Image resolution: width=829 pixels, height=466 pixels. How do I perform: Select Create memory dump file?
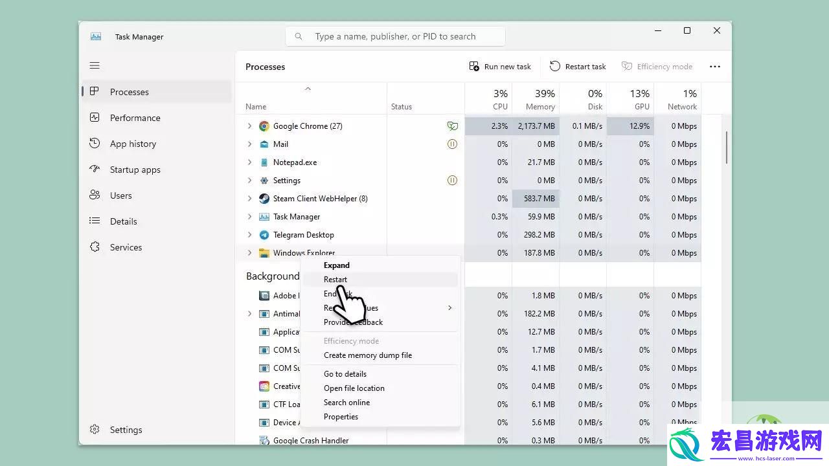[x=380, y=355]
